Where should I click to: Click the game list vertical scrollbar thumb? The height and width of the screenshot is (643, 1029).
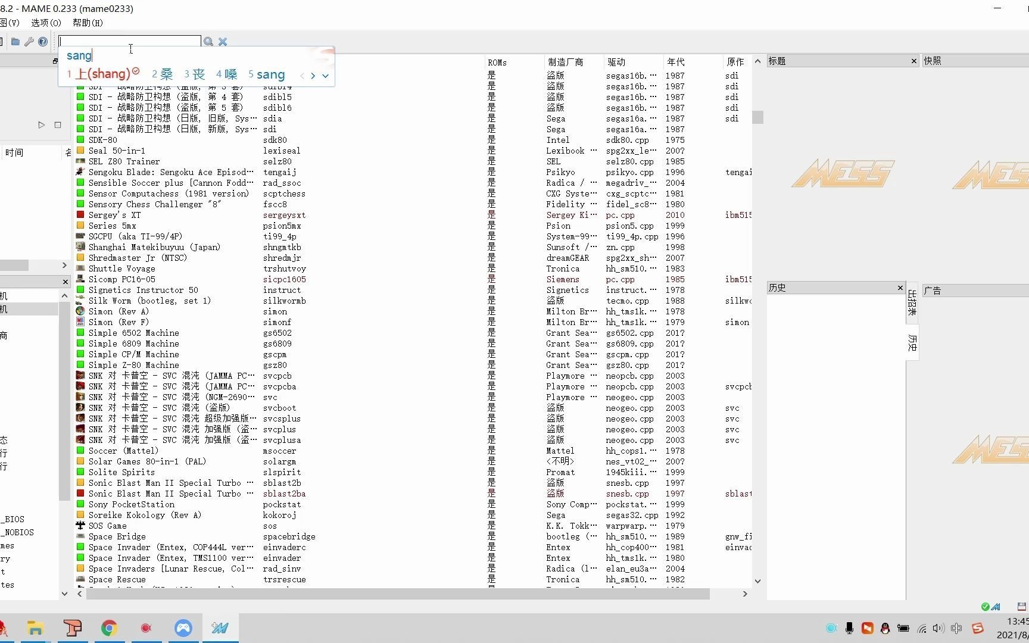(x=757, y=117)
